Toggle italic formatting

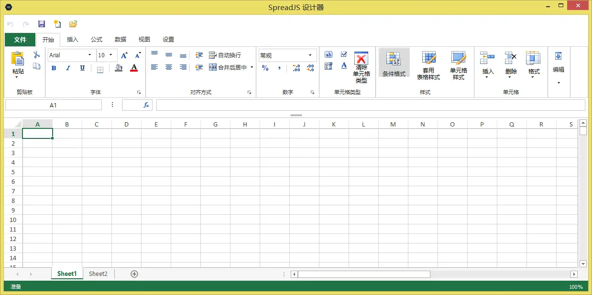tap(67, 68)
